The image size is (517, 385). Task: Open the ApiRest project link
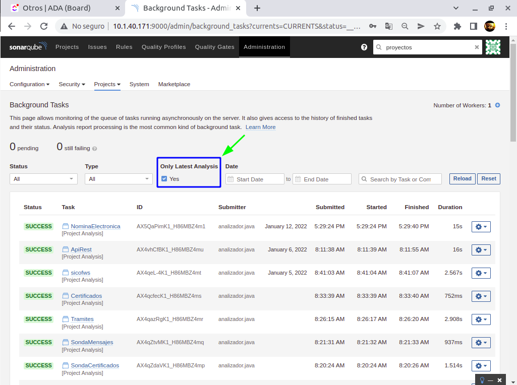coord(81,249)
